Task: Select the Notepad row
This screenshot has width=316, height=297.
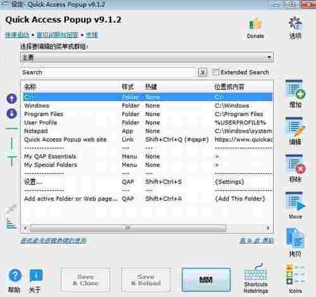Action: 148,131
